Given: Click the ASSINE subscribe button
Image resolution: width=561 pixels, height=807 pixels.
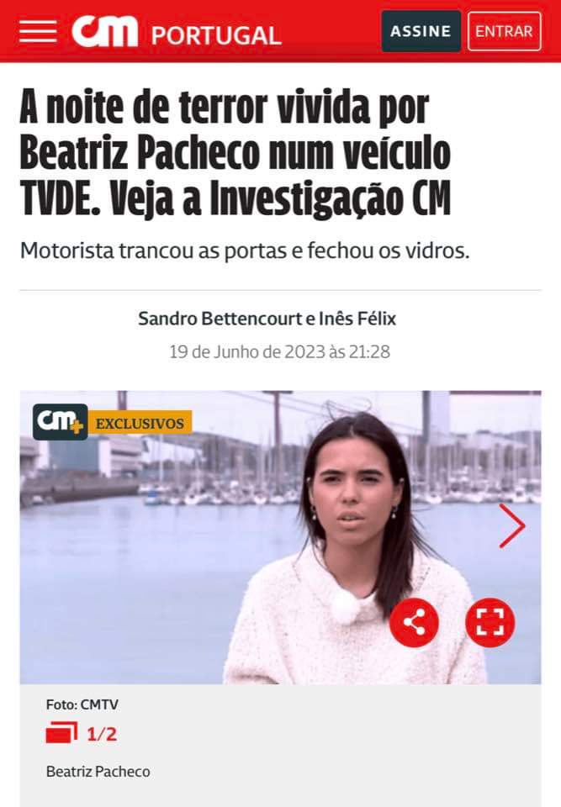Looking at the screenshot, I should pyautogui.click(x=421, y=31).
